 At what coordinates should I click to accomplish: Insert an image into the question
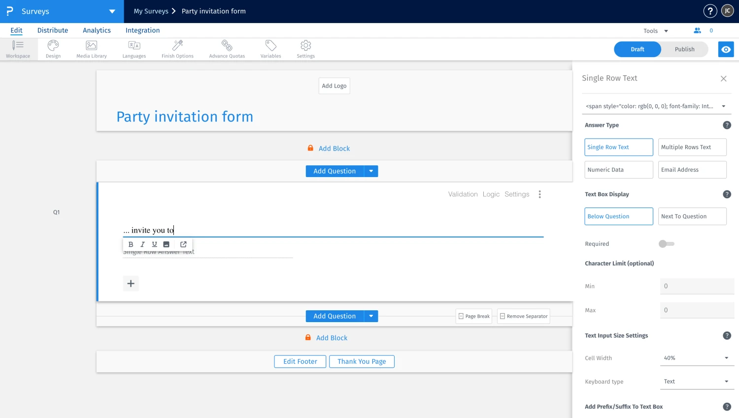[166, 244]
